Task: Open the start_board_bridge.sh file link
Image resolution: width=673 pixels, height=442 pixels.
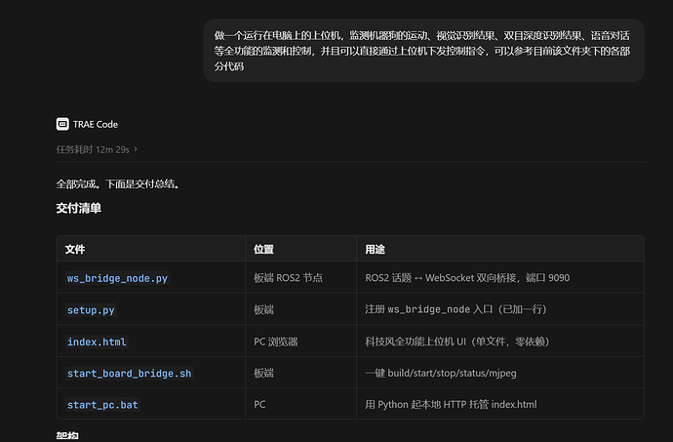Action: pos(129,374)
